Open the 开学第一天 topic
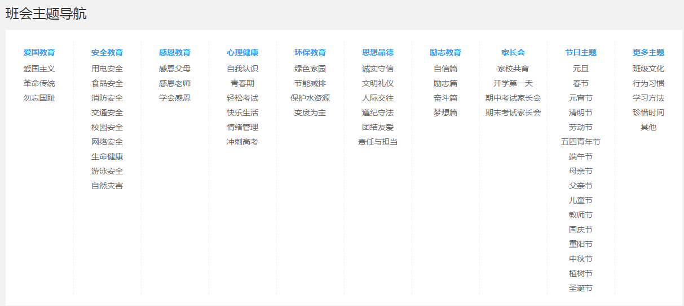Viewport: 684px width, 306px height. (513, 83)
